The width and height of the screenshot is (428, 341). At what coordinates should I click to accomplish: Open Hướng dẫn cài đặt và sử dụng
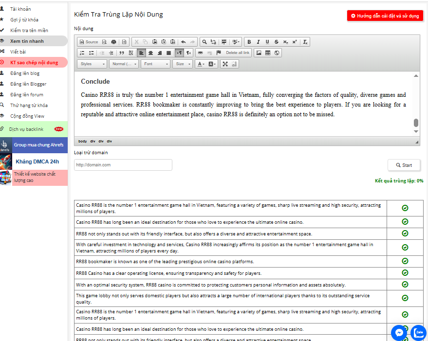tap(385, 16)
